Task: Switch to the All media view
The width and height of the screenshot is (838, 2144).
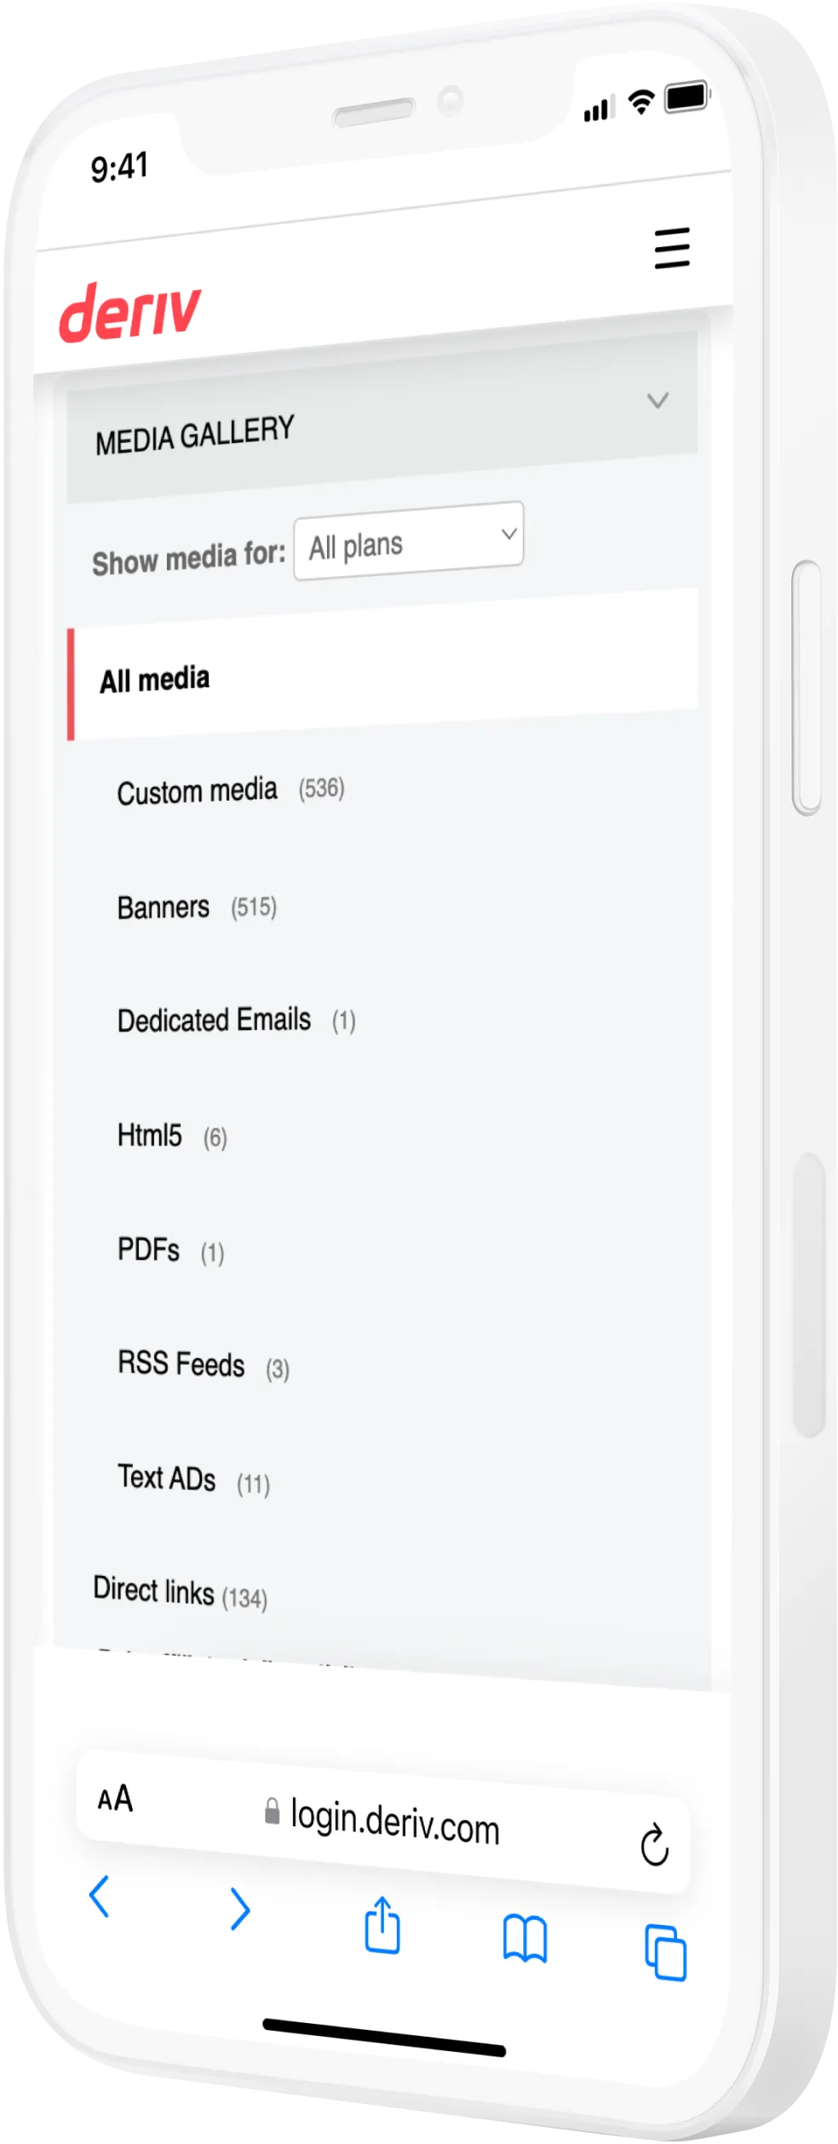Action: 155,679
